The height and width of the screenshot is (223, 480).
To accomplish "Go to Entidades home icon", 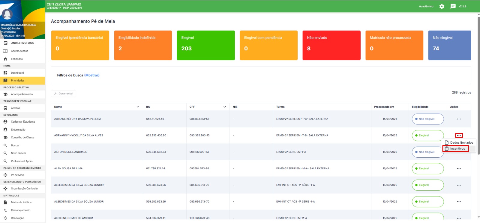I will click(5, 59).
